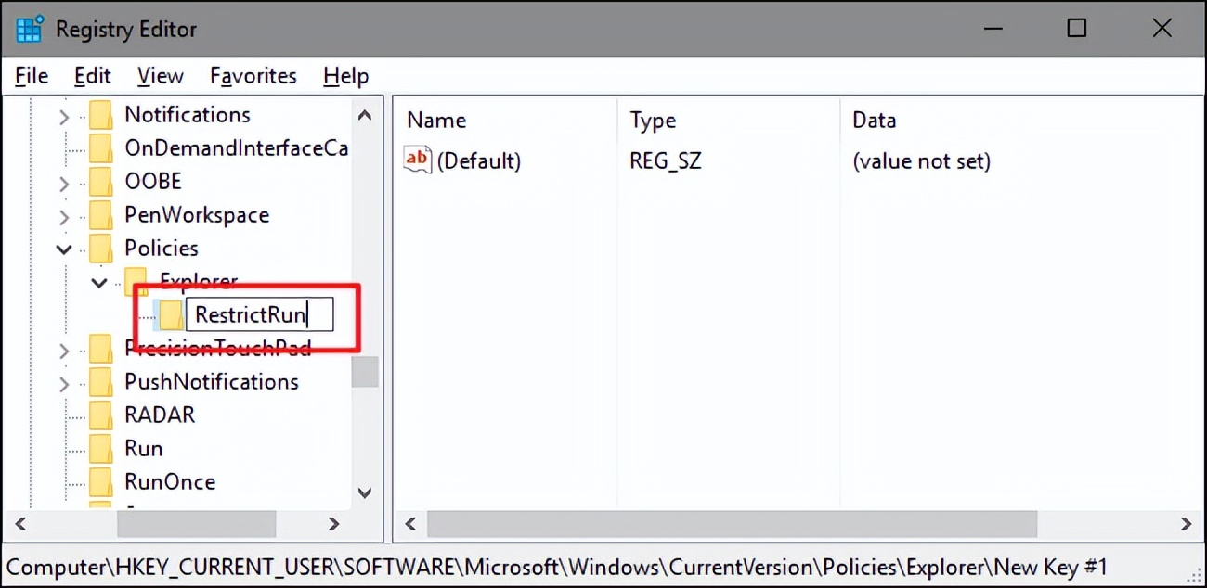Open the Favorites menu
1207x588 pixels.
click(x=252, y=75)
